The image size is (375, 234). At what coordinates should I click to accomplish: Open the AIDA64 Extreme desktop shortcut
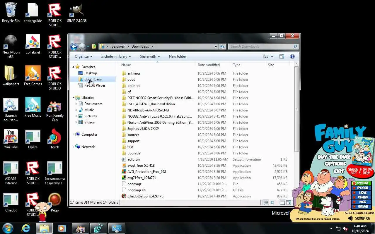point(11,173)
